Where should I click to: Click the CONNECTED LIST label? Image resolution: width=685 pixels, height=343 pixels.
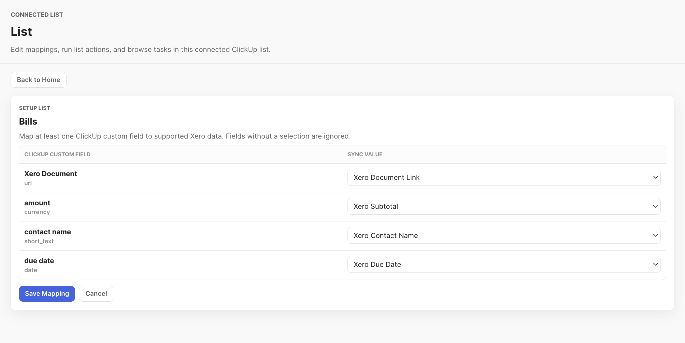(37, 15)
